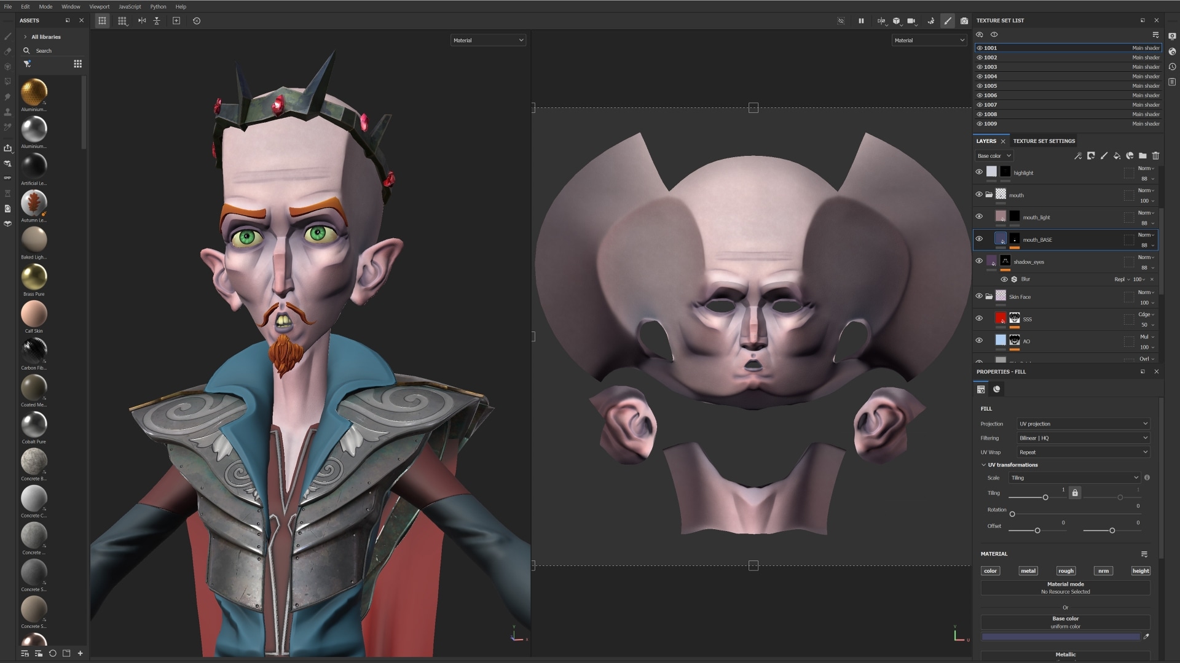Click Material mode resource selector button
The width and height of the screenshot is (1180, 663).
click(x=1065, y=588)
